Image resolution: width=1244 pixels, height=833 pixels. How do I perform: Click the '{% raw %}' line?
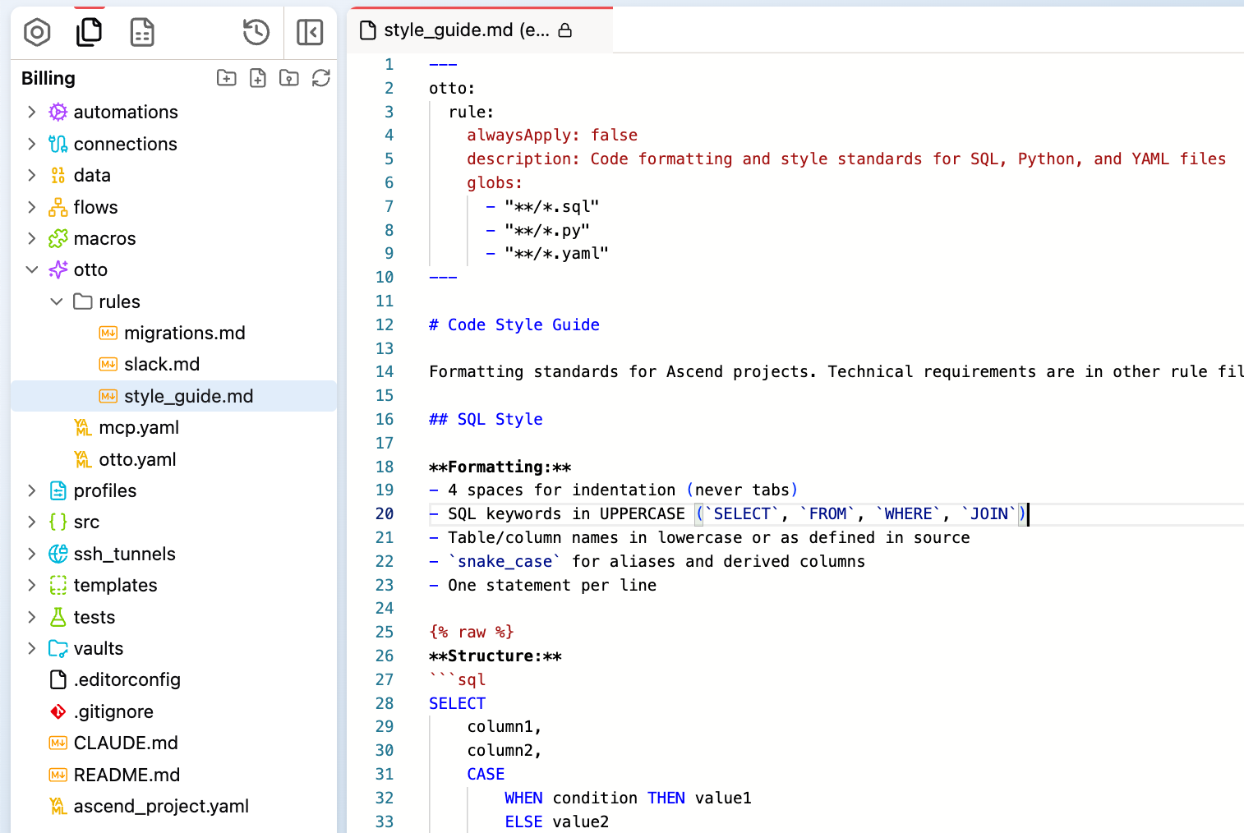click(x=472, y=632)
